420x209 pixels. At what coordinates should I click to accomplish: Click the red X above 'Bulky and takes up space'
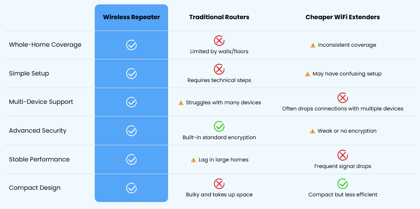[x=219, y=184]
